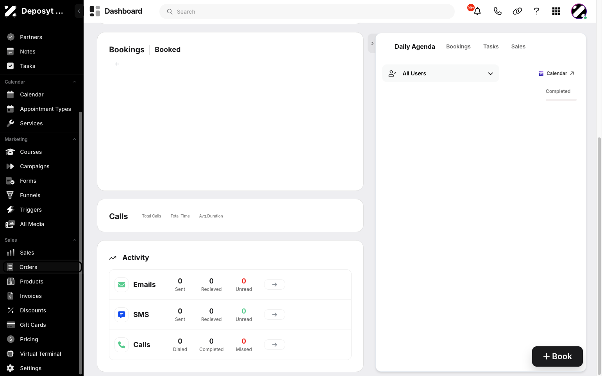This screenshot has height=376, width=602.
Task: Click the Completed progress bar
Action: click(x=561, y=100)
